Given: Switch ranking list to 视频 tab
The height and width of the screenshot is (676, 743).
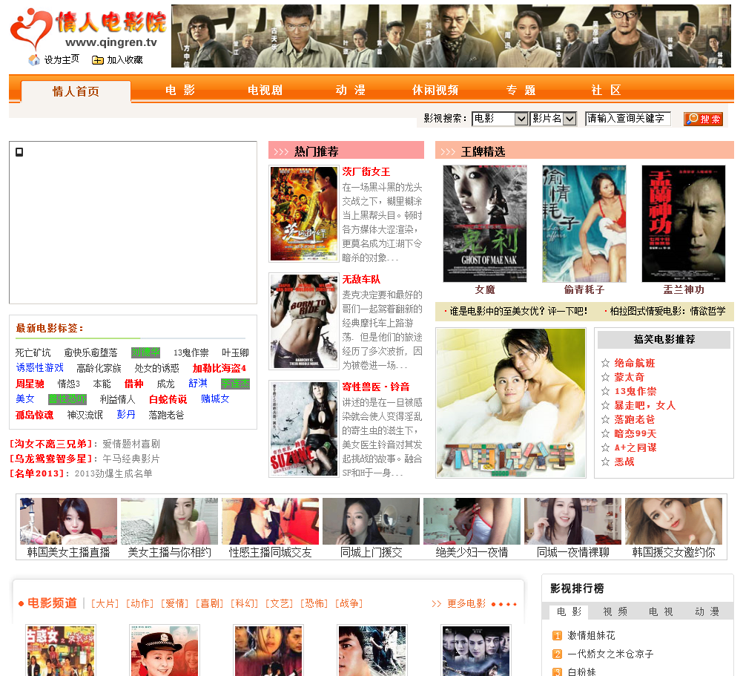Looking at the screenshot, I should 615,612.
